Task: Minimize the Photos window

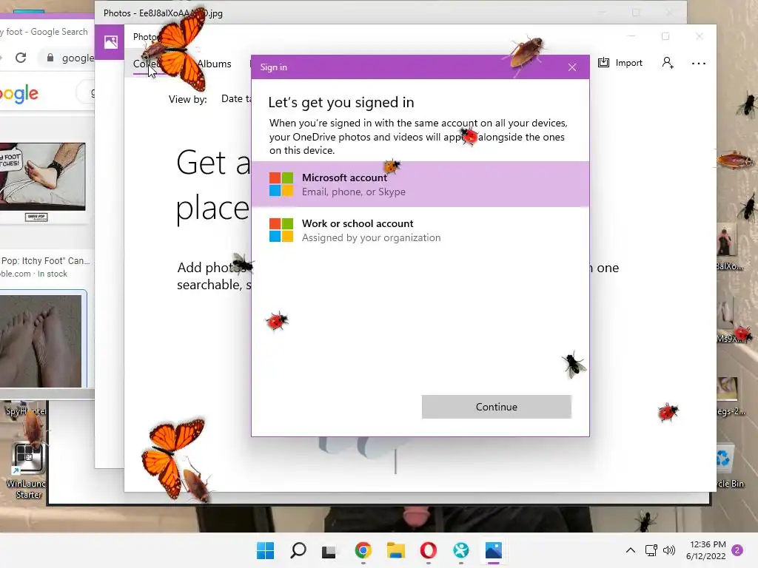Action: click(631, 36)
